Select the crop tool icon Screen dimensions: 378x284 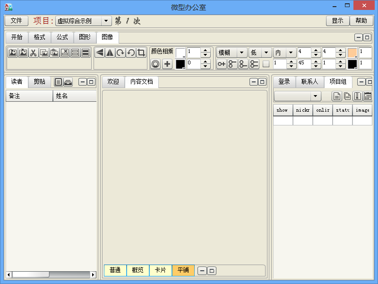coord(140,53)
